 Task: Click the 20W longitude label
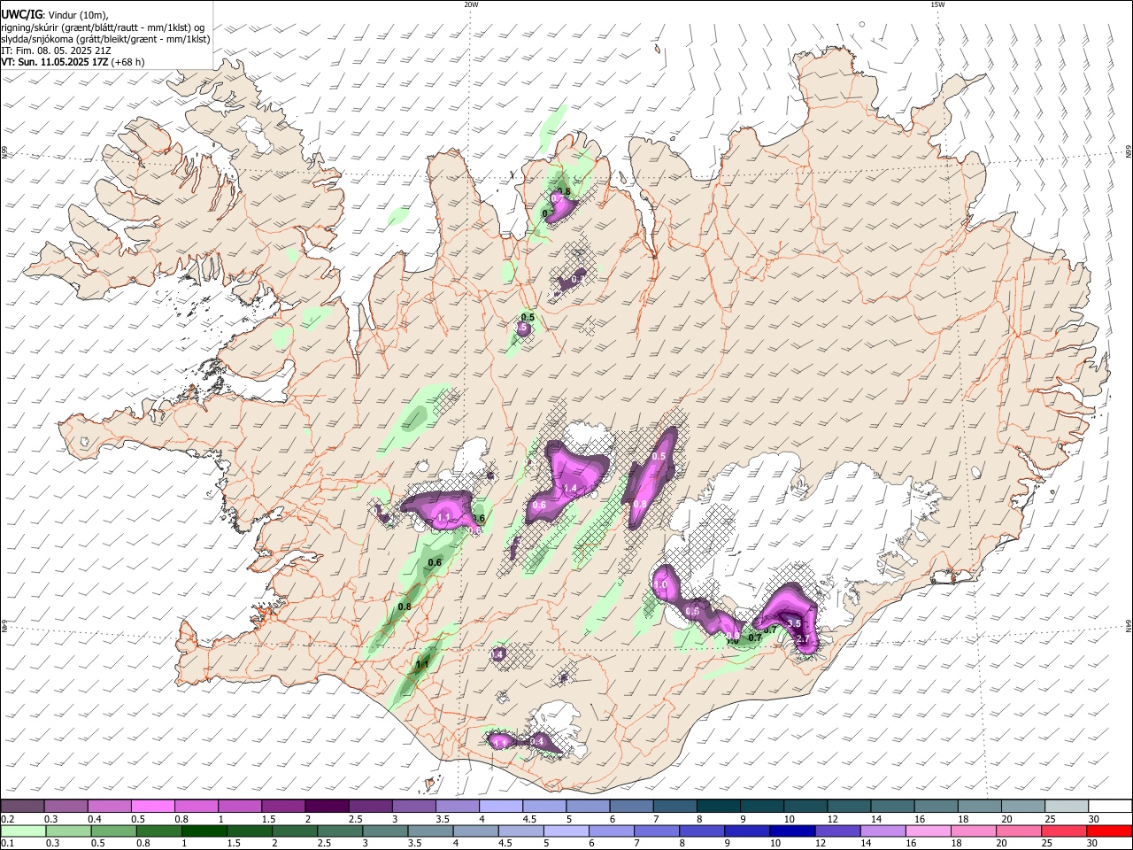(471, 4)
